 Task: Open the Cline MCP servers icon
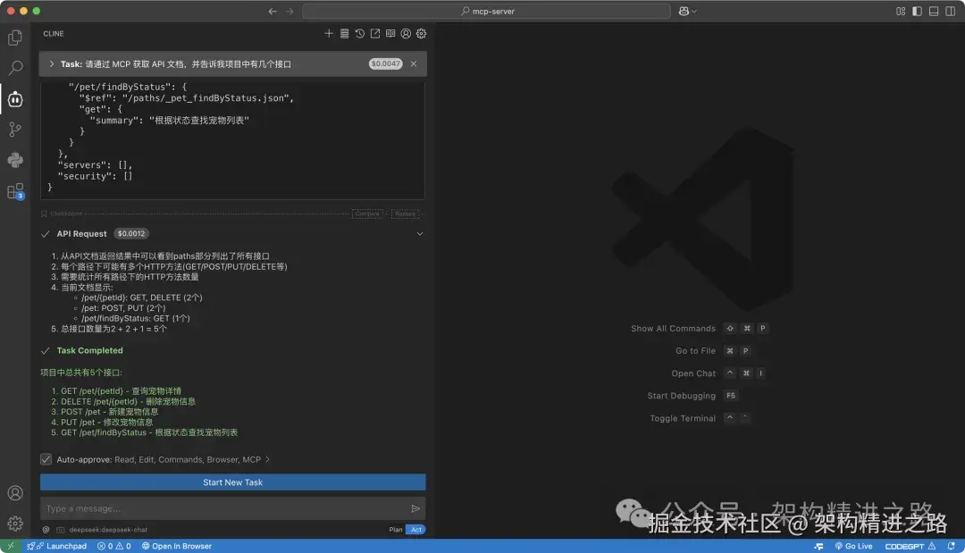(345, 34)
